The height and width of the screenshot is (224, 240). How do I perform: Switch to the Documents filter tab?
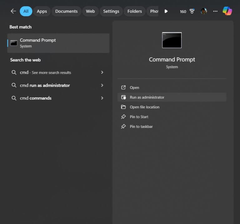(x=66, y=11)
